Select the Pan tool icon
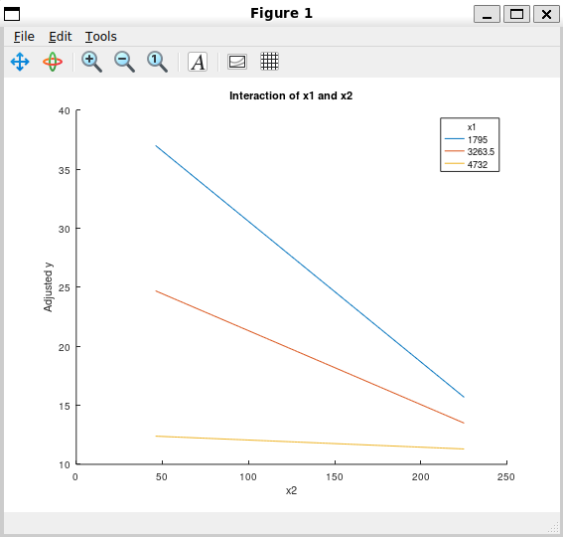Image resolution: width=563 pixels, height=537 pixels. (20, 62)
